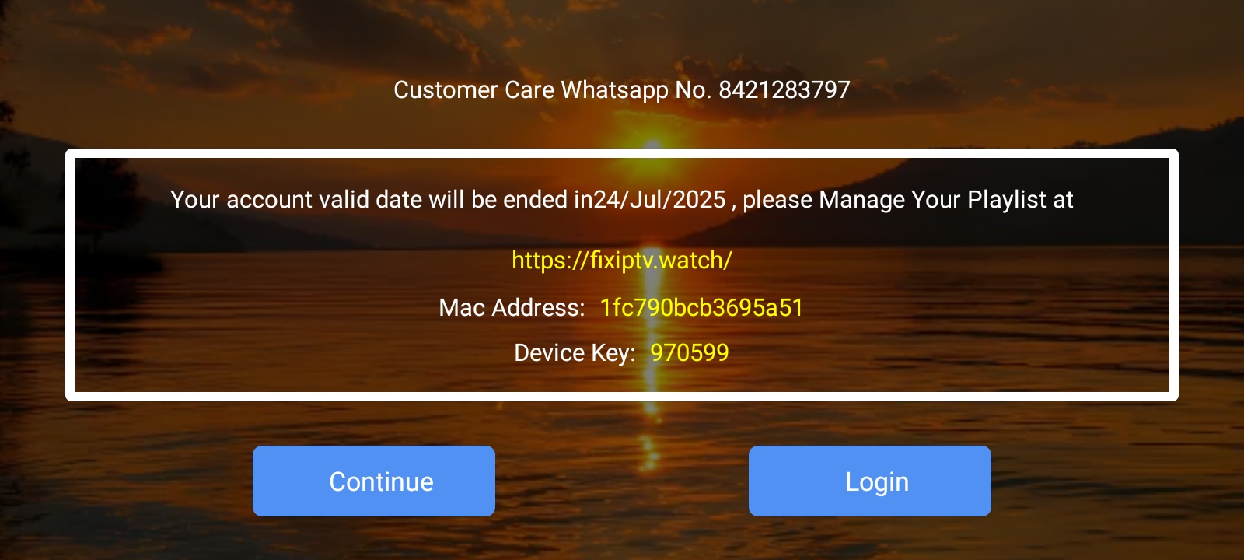This screenshot has height=560, width=1244.
Task: Click the word Login on right button
Action: (877, 482)
